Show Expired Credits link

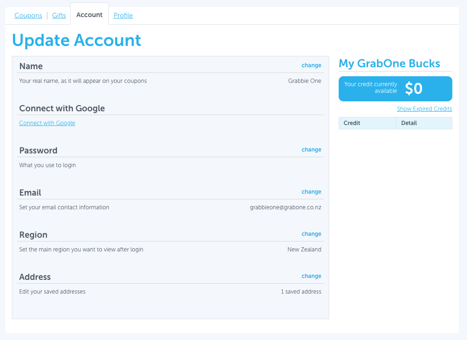pyautogui.click(x=424, y=108)
